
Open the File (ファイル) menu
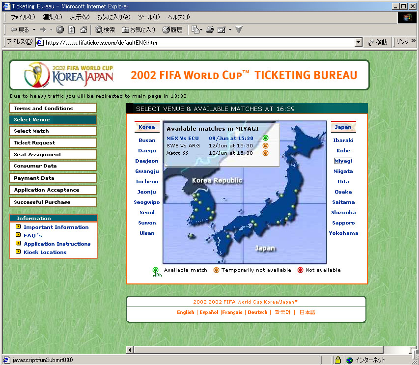pyautogui.click(x=23, y=17)
